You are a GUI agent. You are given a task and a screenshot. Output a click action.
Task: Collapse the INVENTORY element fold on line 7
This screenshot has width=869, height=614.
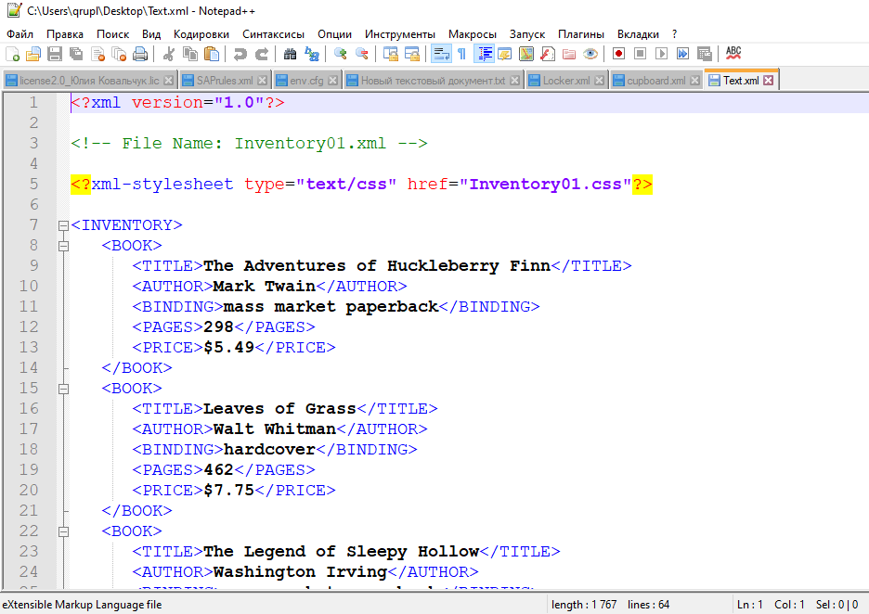pyautogui.click(x=64, y=225)
